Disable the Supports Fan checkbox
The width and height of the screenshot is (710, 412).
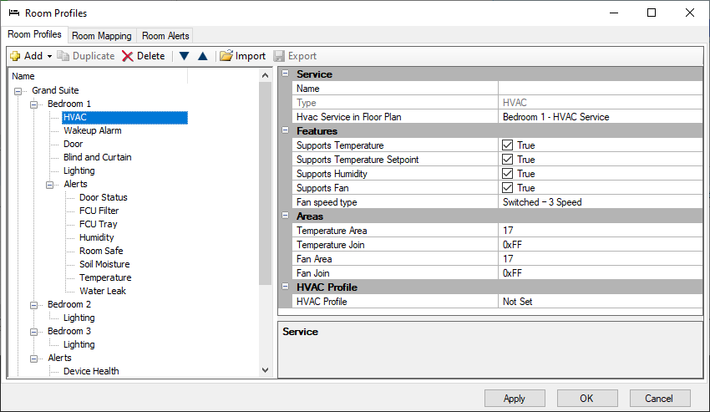[507, 188]
